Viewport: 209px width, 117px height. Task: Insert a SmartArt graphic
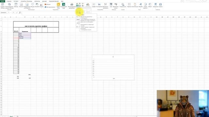point(37,5)
